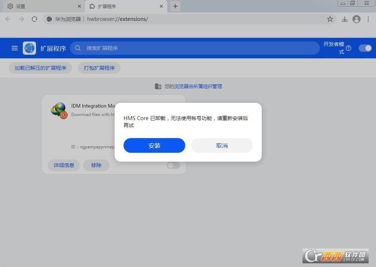
Task: Click the developer mode help question icon
Action: click(x=348, y=48)
